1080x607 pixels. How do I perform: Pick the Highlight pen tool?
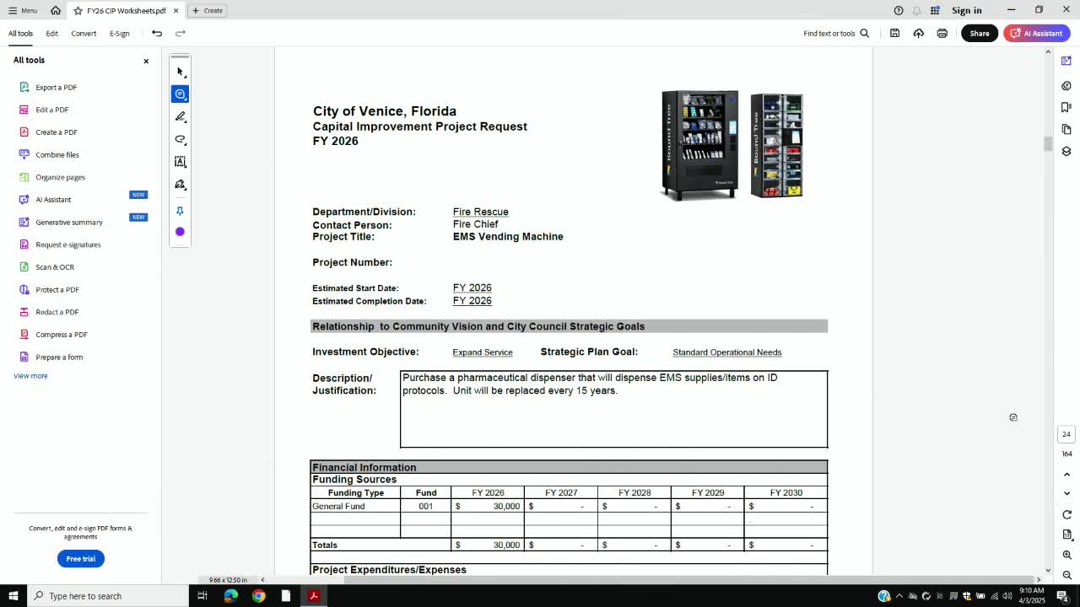tap(181, 117)
